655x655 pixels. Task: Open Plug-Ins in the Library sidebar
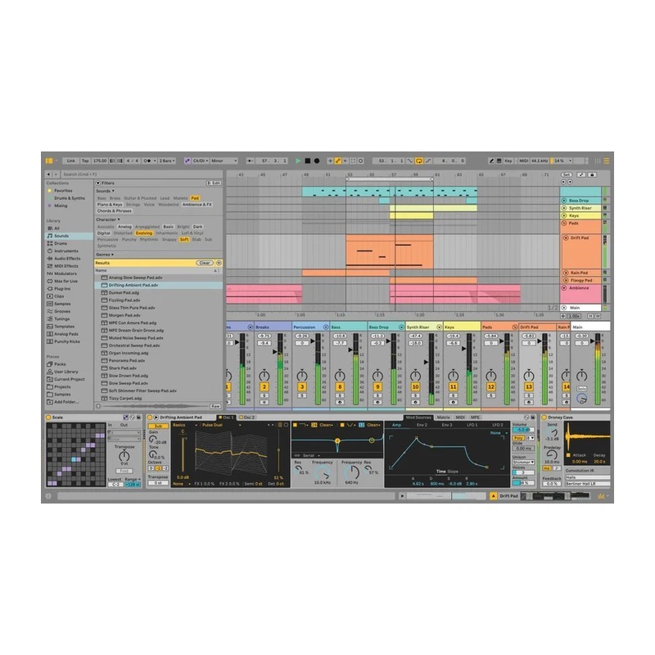[x=62, y=289]
